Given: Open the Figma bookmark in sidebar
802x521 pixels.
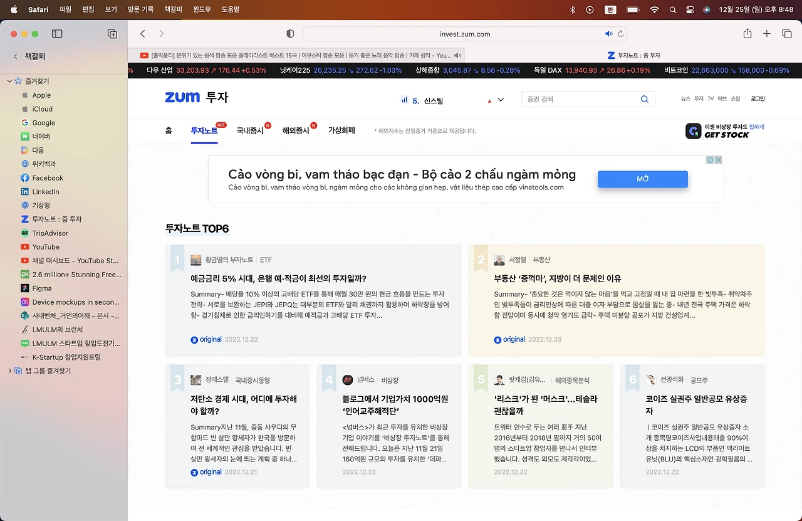Looking at the screenshot, I should [37, 288].
